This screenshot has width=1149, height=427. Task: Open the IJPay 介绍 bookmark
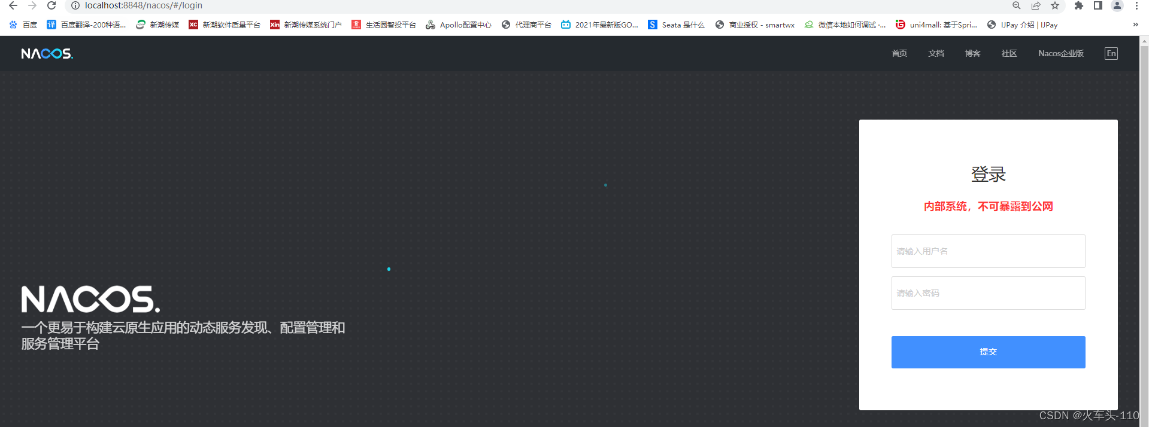click(1023, 25)
